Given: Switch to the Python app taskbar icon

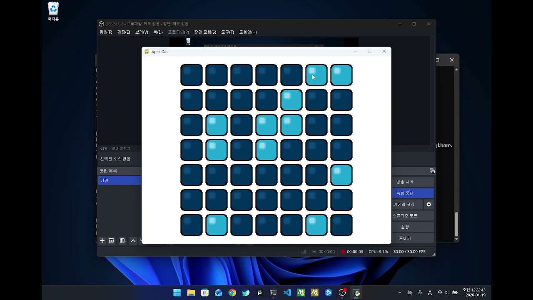Looking at the screenshot, I should pyautogui.click(x=356, y=292).
